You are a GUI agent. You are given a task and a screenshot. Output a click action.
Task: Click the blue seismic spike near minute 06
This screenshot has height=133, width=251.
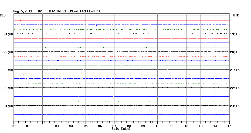click(x=97, y=25)
